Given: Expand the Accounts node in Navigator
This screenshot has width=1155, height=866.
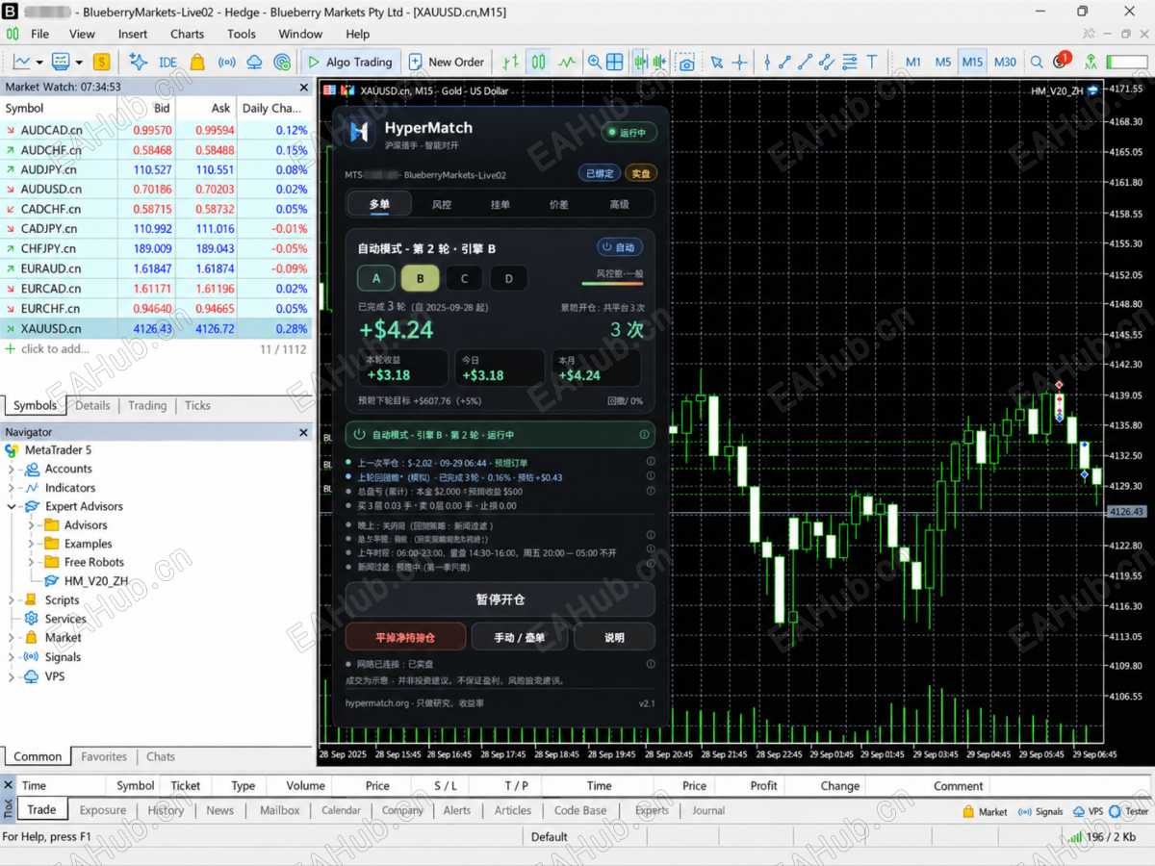Looking at the screenshot, I should click(x=12, y=469).
